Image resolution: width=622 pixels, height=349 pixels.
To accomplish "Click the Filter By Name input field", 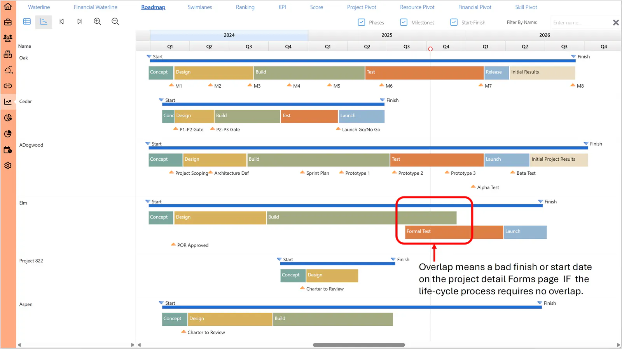I will pyautogui.click(x=581, y=23).
